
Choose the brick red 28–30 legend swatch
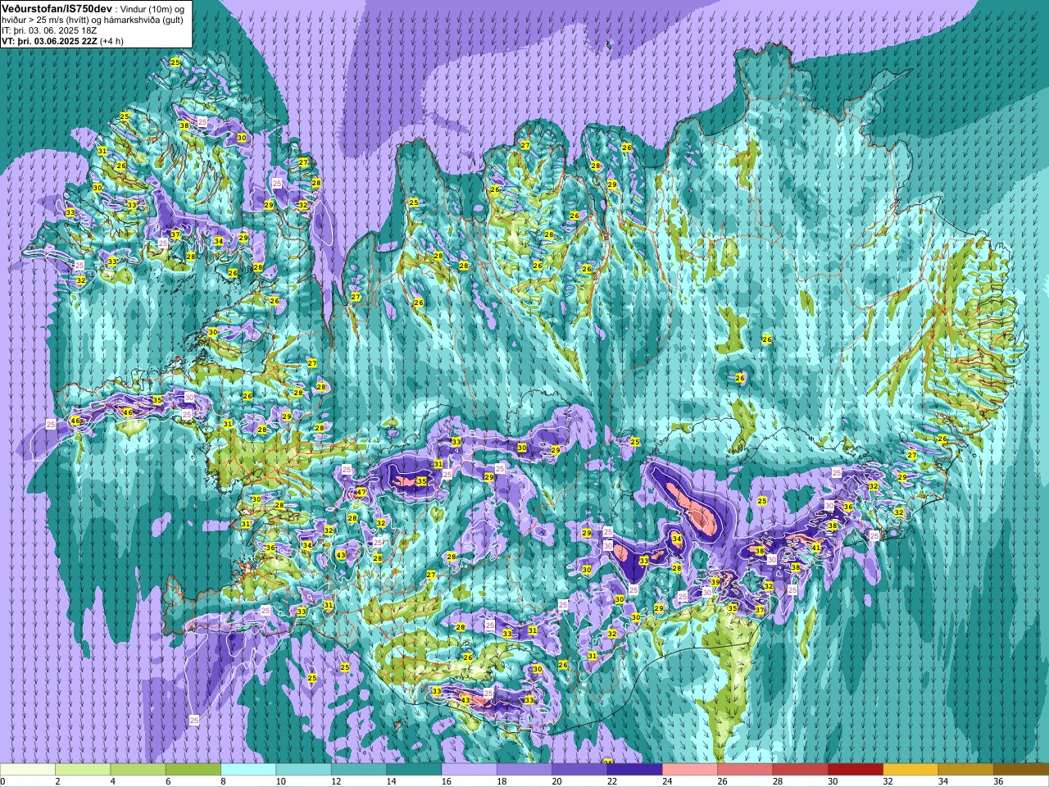(800, 770)
